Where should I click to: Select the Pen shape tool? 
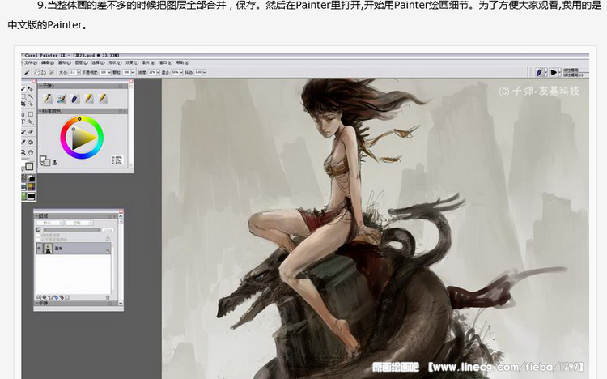coord(23,114)
